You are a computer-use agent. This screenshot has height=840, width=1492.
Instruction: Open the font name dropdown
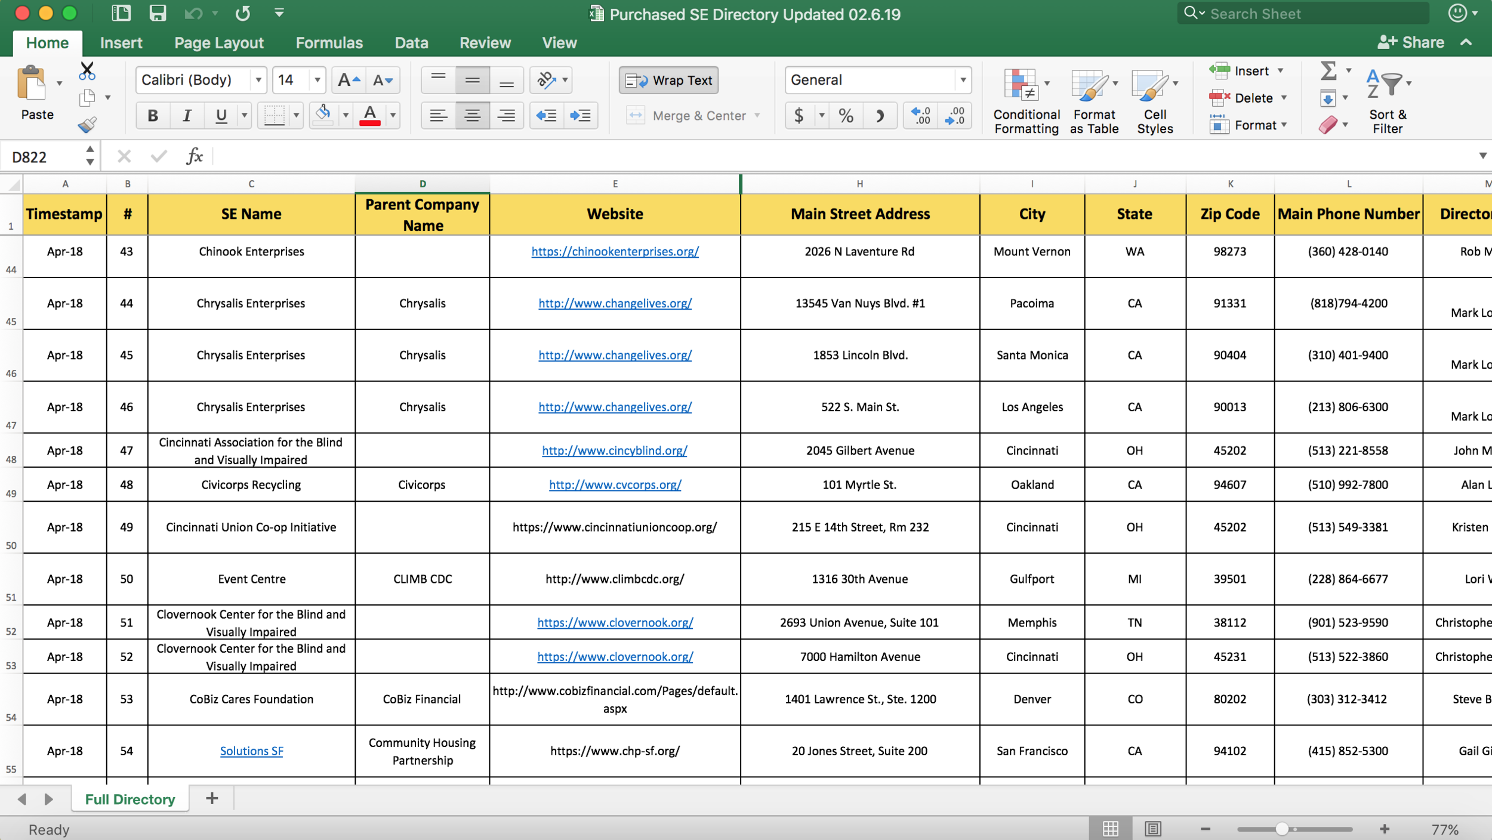(x=258, y=79)
